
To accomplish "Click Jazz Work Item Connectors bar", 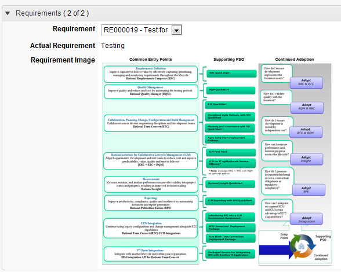I will click(x=230, y=238).
